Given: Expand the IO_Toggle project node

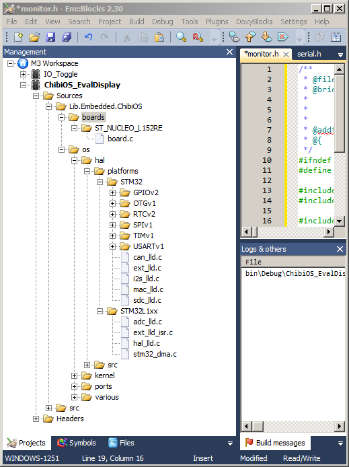Looking at the screenshot, I should (x=24, y=74).
